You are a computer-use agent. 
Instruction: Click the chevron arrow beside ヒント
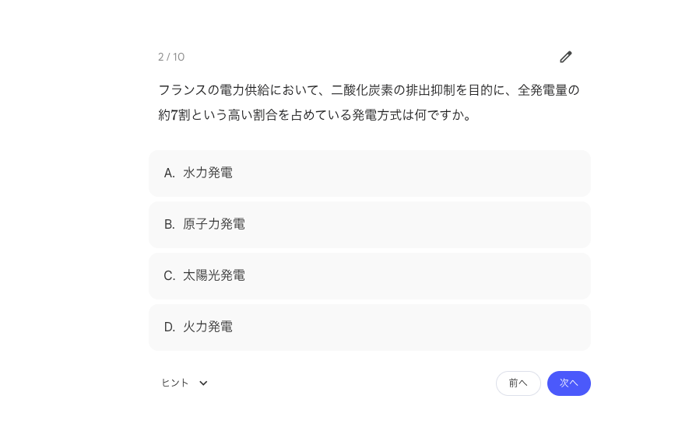point(203,383)
